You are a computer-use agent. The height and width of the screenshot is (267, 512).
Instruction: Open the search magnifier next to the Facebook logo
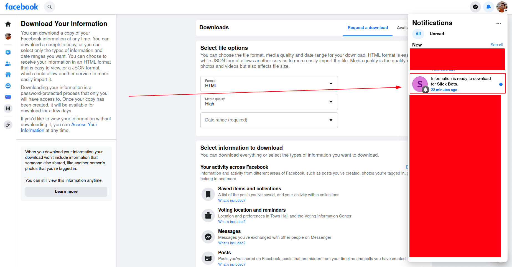49,7
